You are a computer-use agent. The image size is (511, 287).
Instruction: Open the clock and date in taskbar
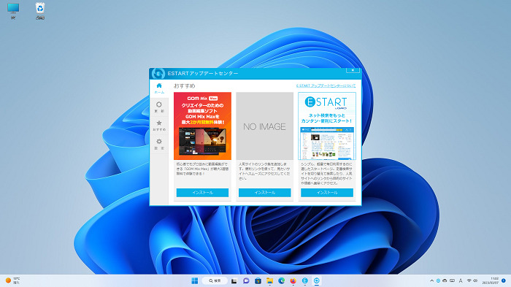[491, 281]
